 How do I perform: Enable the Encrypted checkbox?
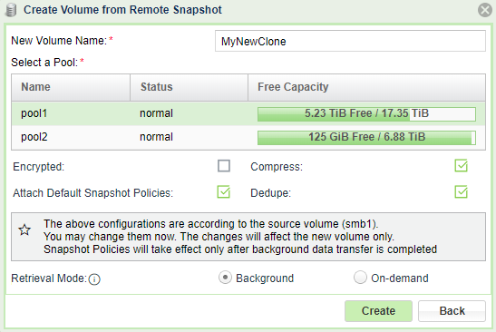[224, 166]
